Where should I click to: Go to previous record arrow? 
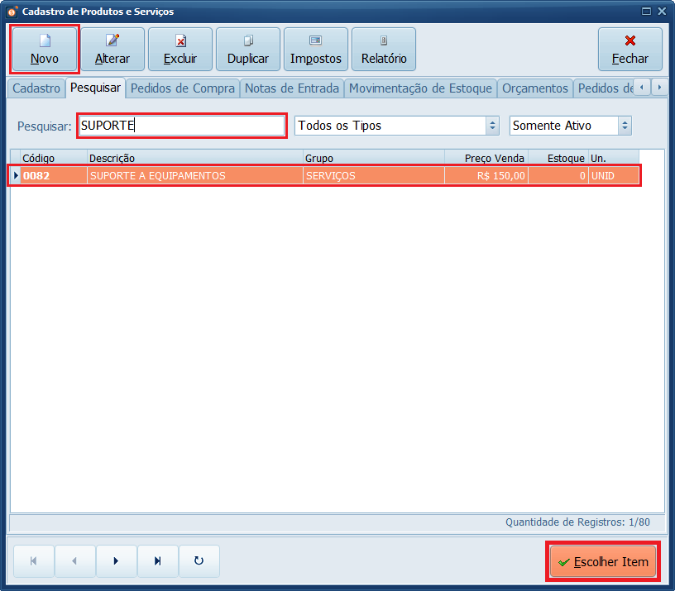tap(74, 560)
